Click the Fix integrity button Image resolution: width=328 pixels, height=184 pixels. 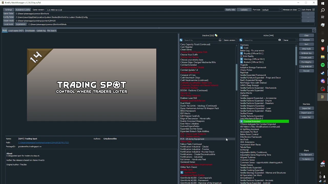(x=306, y=62)
